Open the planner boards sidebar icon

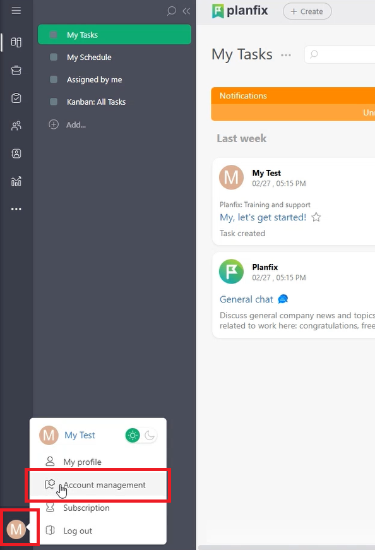click(x=16, y=42)
